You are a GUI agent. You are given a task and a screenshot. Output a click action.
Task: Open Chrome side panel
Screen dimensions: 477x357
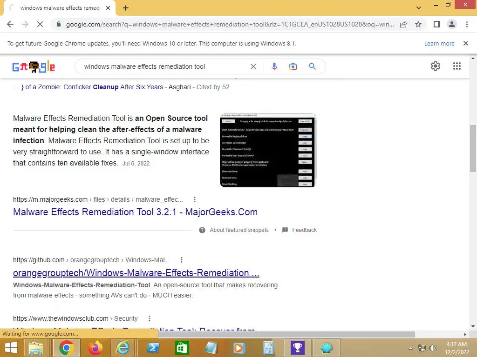coord(436,24)
